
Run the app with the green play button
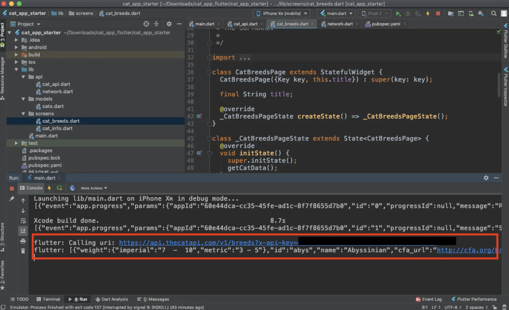pyautogui.click(x=398, y=13)
